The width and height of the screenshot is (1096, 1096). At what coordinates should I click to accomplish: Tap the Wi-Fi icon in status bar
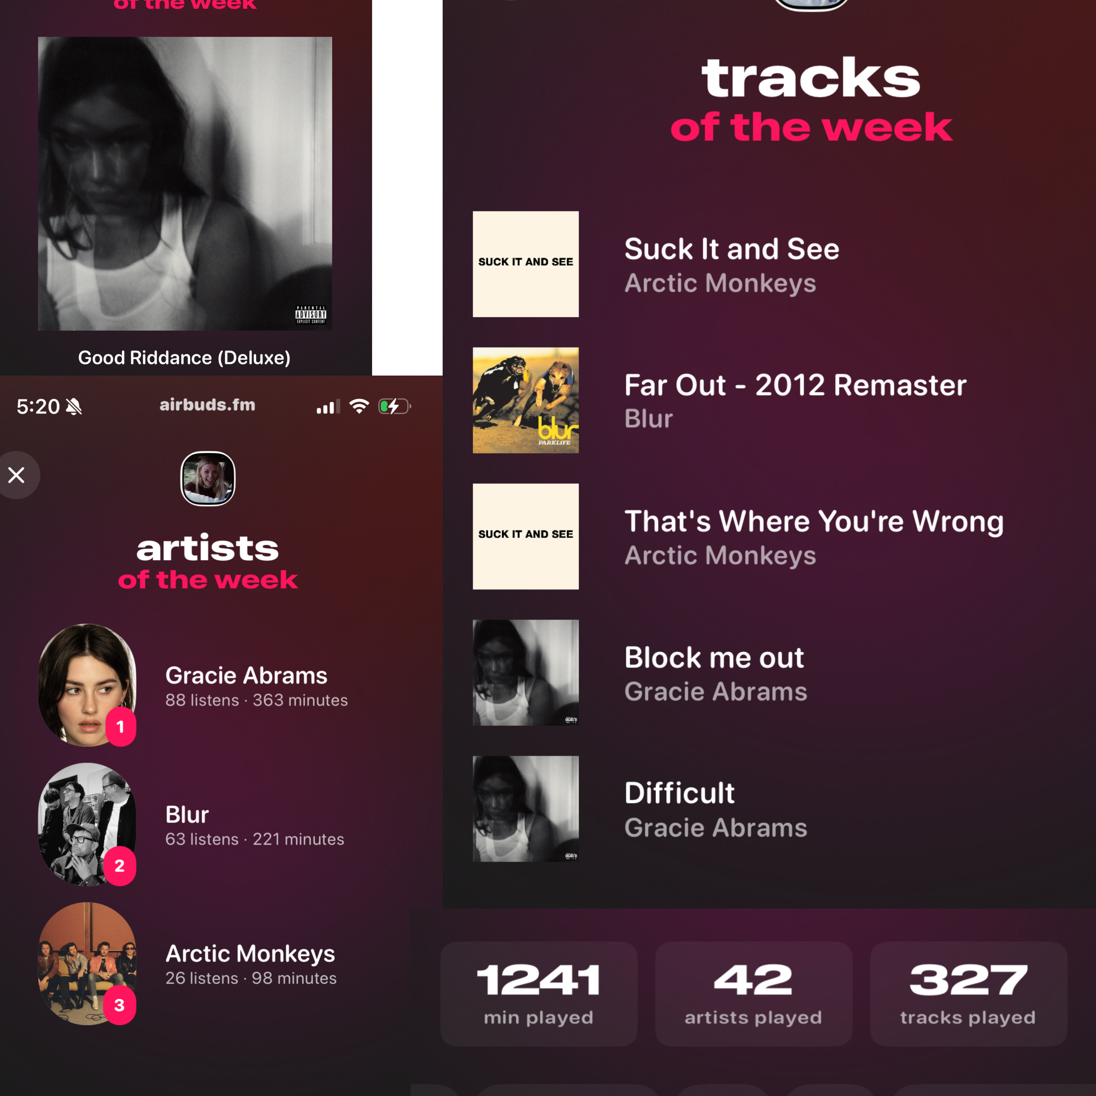click(359, 406)
